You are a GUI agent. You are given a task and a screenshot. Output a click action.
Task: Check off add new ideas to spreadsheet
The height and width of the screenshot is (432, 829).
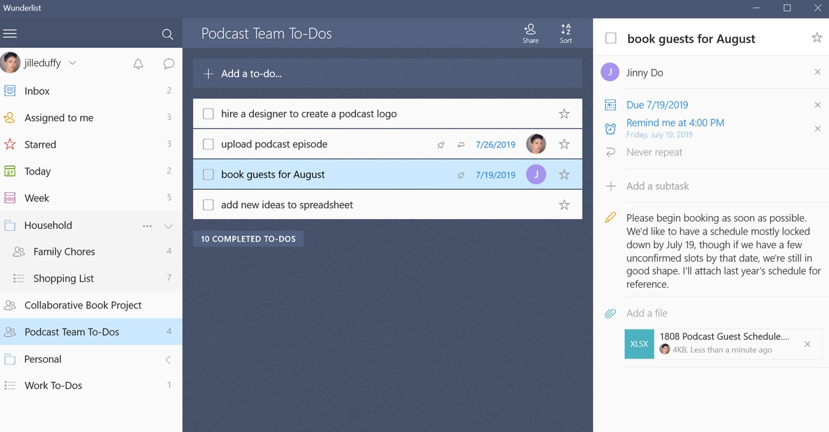click(208, 205)
